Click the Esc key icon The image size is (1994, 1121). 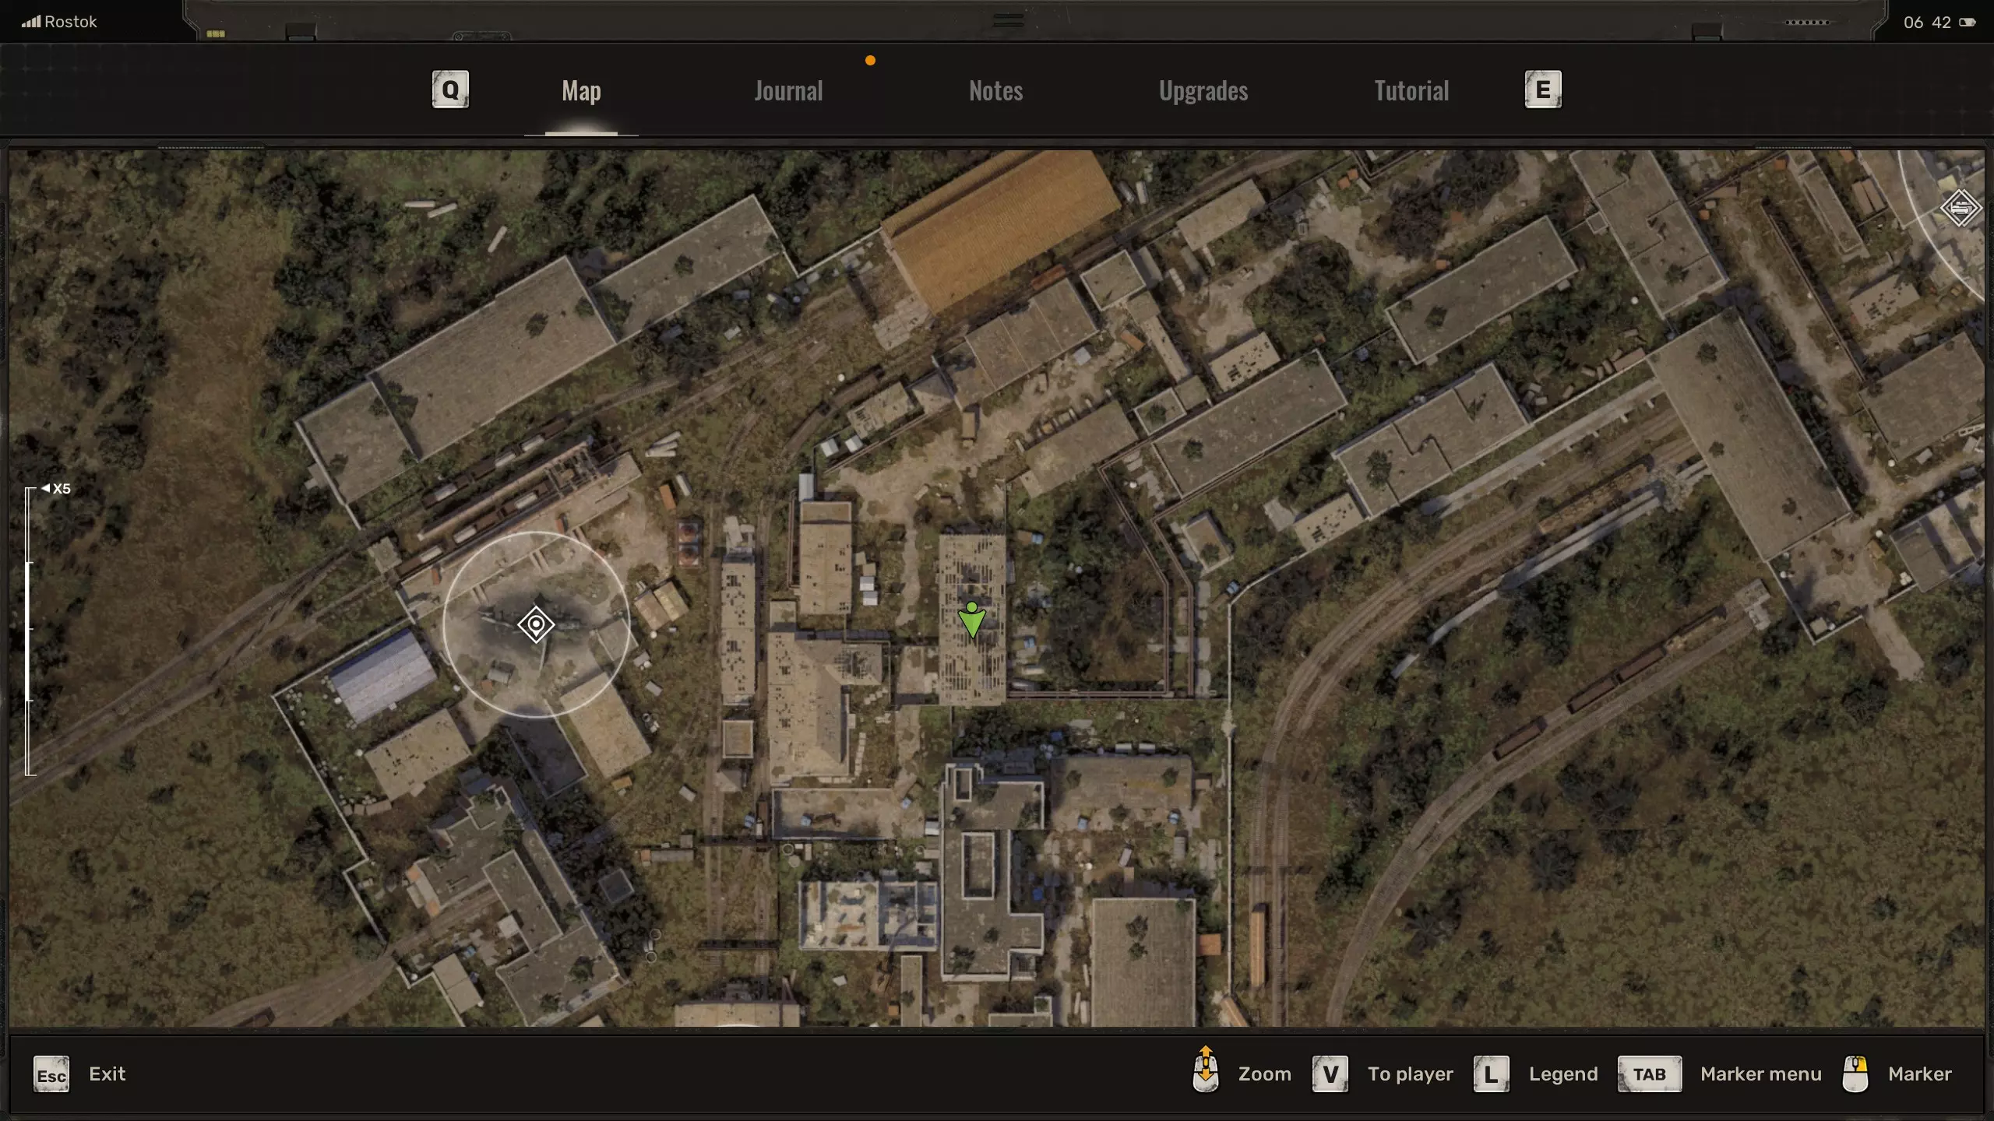point(51,1075)
